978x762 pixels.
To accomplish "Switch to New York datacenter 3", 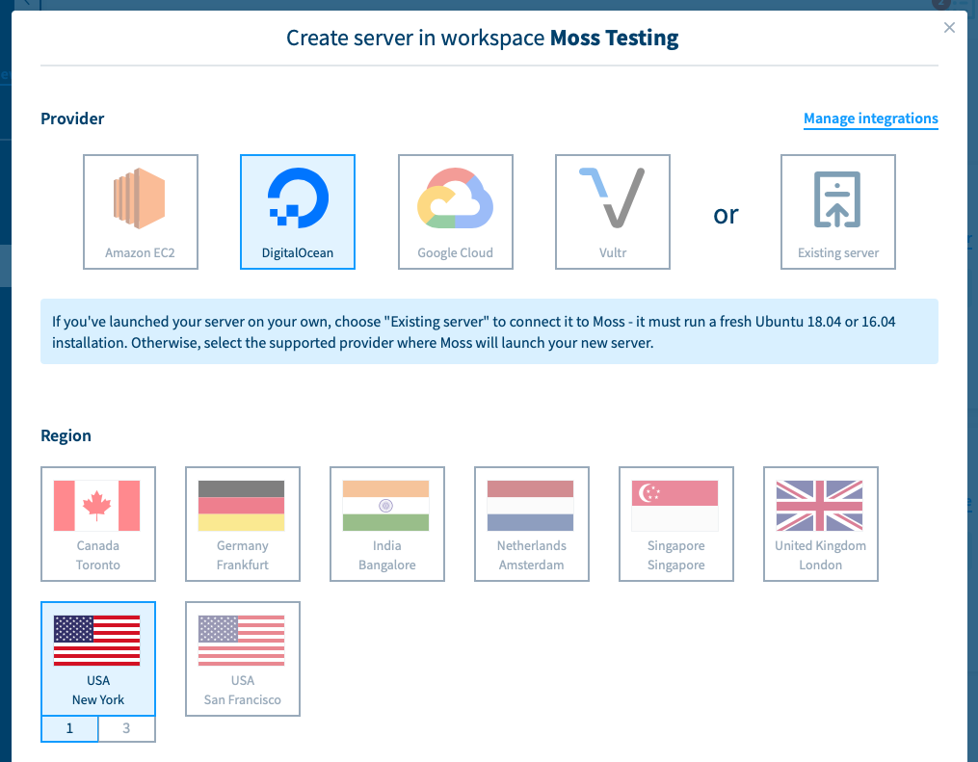I will pos(126,728).
